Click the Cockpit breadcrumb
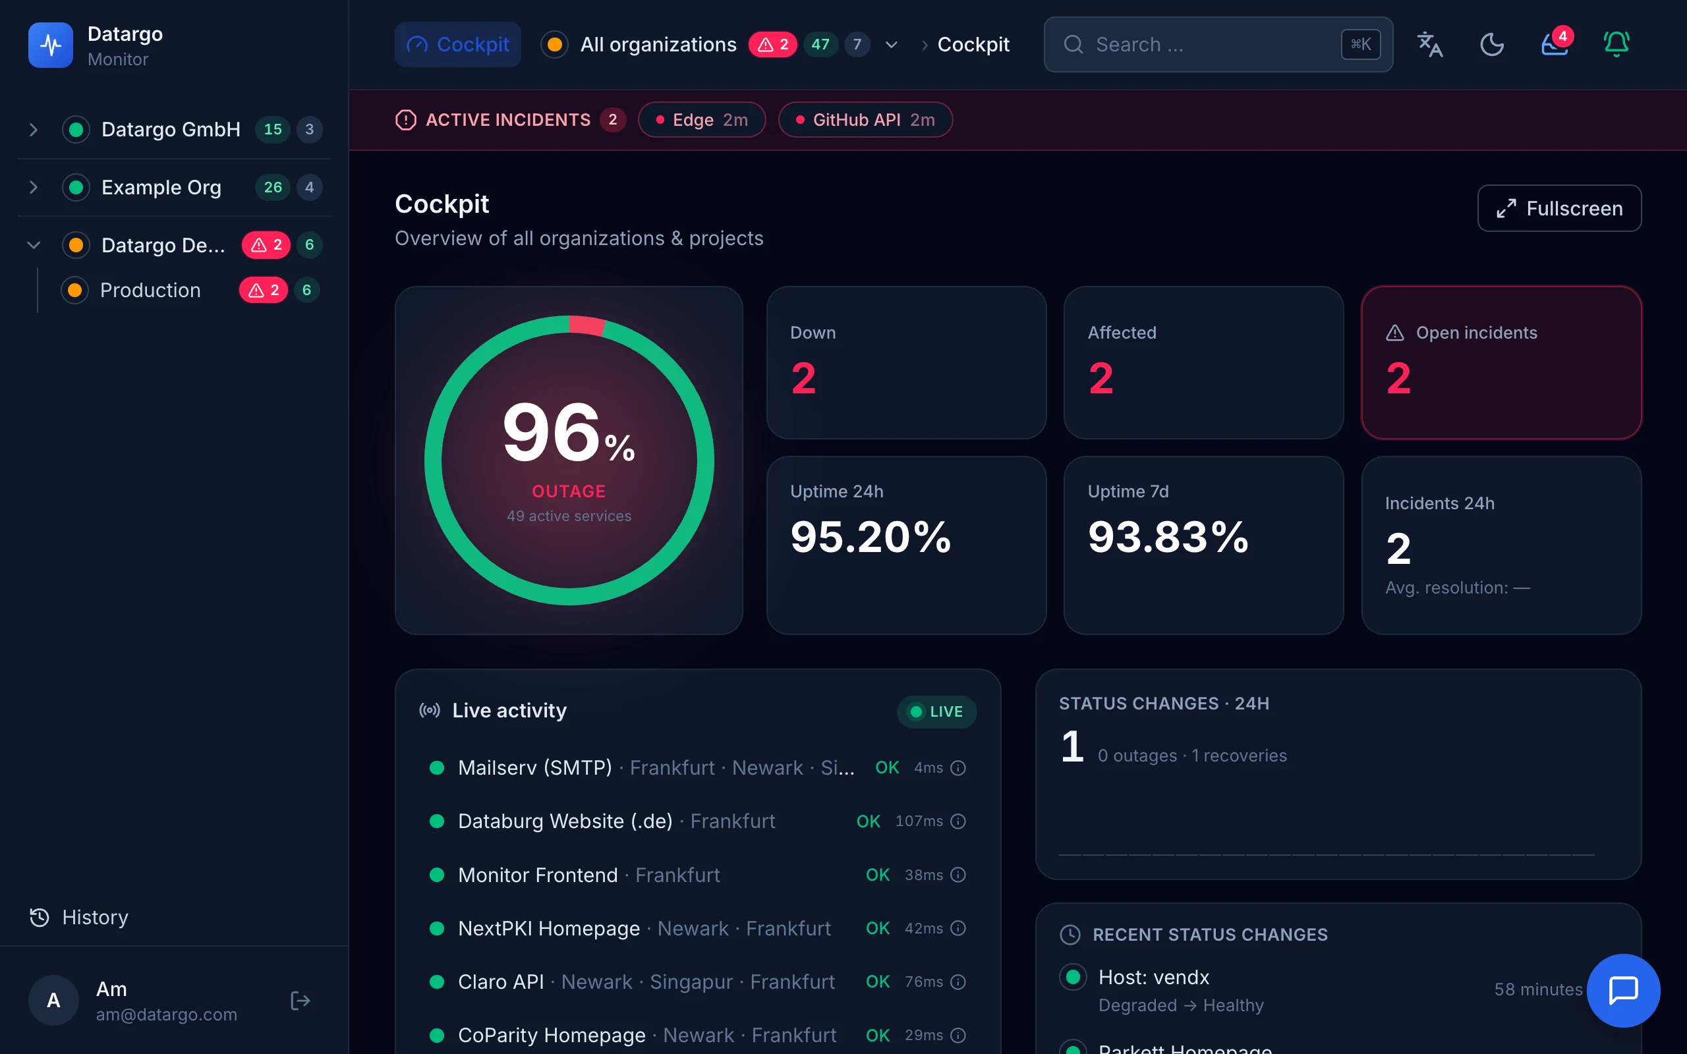The image size is (1687, 1054). point(973,45)
